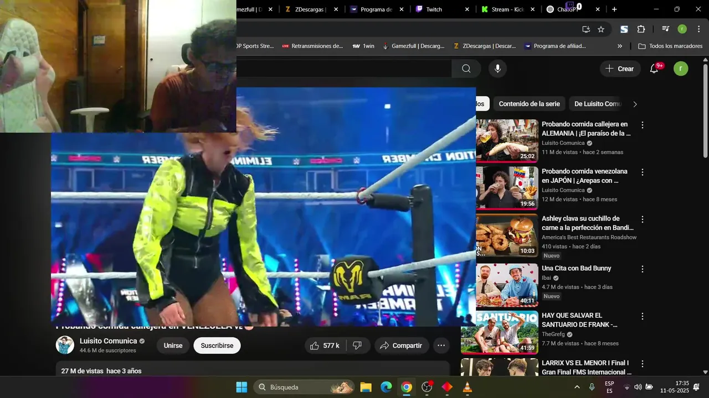Open the Windows Start menu
Viewport: 709px width, 398px height.
tap(242, 387)
